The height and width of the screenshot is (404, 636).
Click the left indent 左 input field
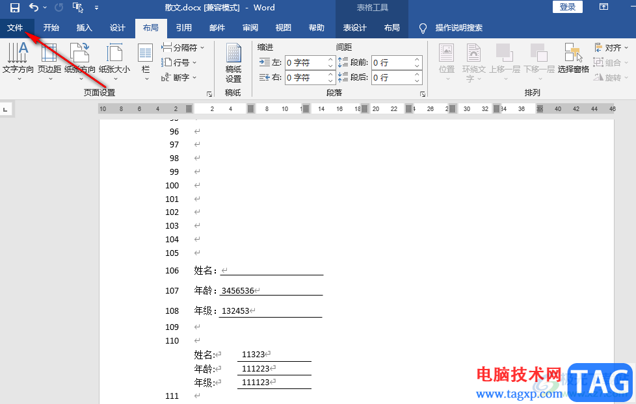306,62
